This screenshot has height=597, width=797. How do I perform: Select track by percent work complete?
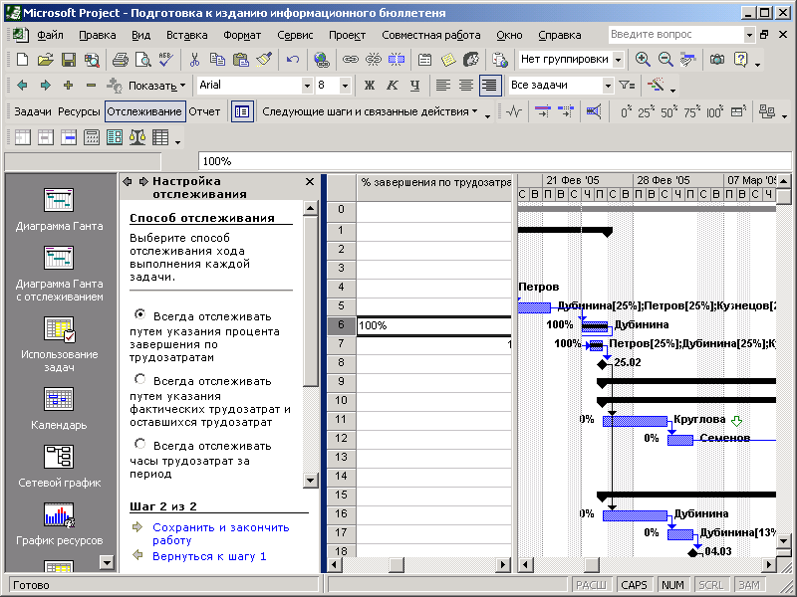(x=139, y=314)
